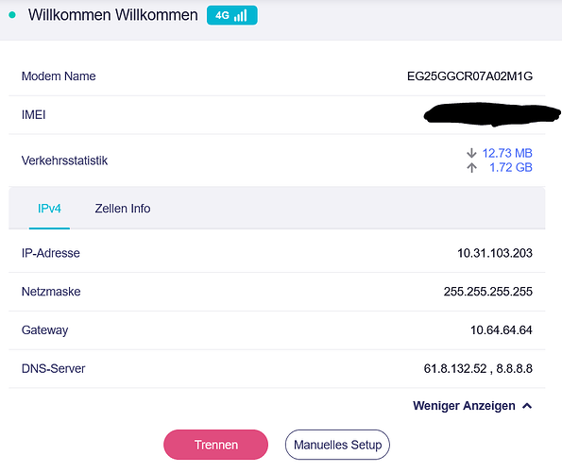Click the download arrow traffic icon
The image size is (562, 472).
(471, 153)
